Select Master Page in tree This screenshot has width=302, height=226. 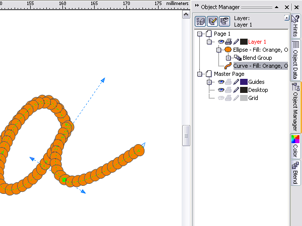click(229, 74)
